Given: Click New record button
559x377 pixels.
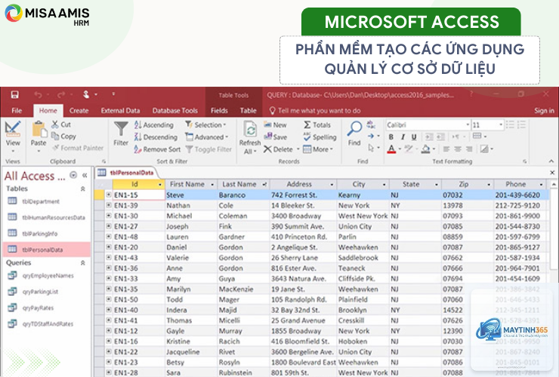Looking at the screenshot, I should click(x=275, y=125).
